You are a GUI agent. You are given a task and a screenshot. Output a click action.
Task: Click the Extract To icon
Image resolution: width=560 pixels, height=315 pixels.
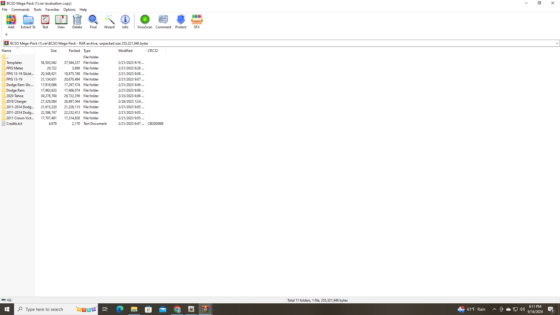click(x=28, y=22)
